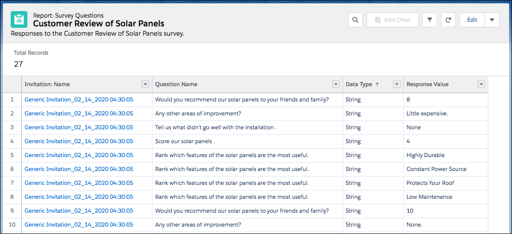The image size is (512, 234).
Task: Click 'Would you recommend' question in row 9
Action: [x=248, y=210]
